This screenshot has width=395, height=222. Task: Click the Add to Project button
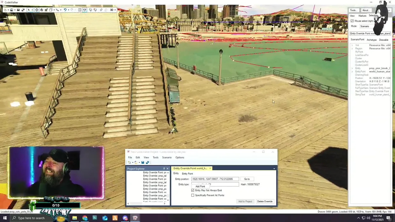point(245,201)
